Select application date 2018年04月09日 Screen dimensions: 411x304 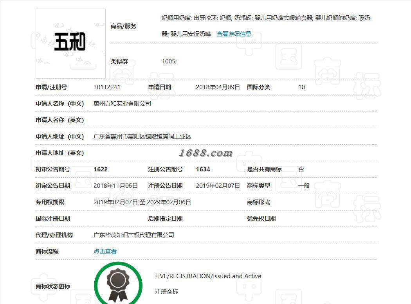click(x=218, y=87)
